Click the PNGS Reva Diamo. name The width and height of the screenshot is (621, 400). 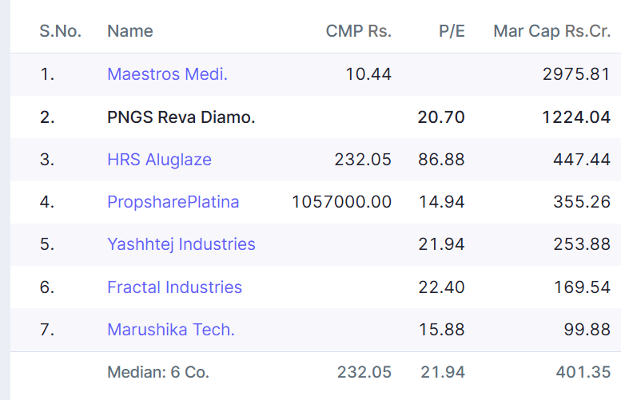pyautogui.click(x=181, y=117)
